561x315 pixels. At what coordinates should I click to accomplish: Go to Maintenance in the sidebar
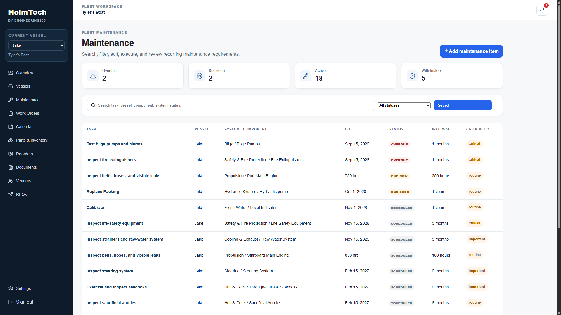coord(28,100)
